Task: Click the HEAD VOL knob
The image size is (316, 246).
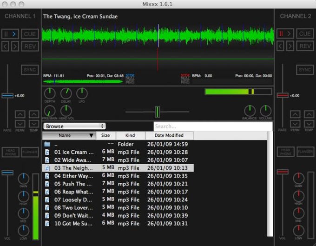Action: [66, 111]
